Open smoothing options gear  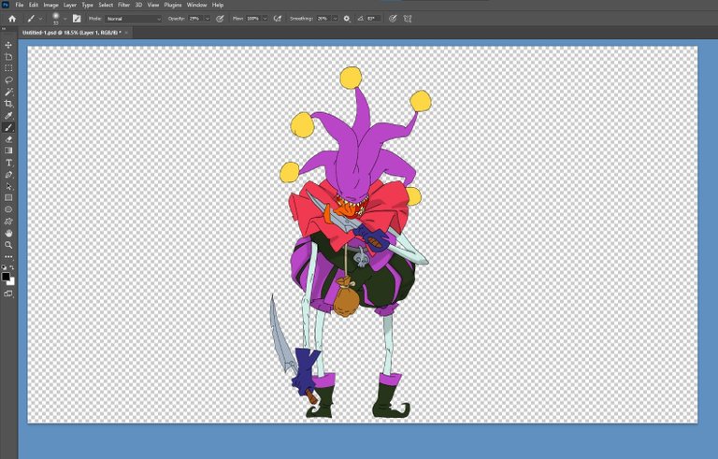click(x=347, y=19)
